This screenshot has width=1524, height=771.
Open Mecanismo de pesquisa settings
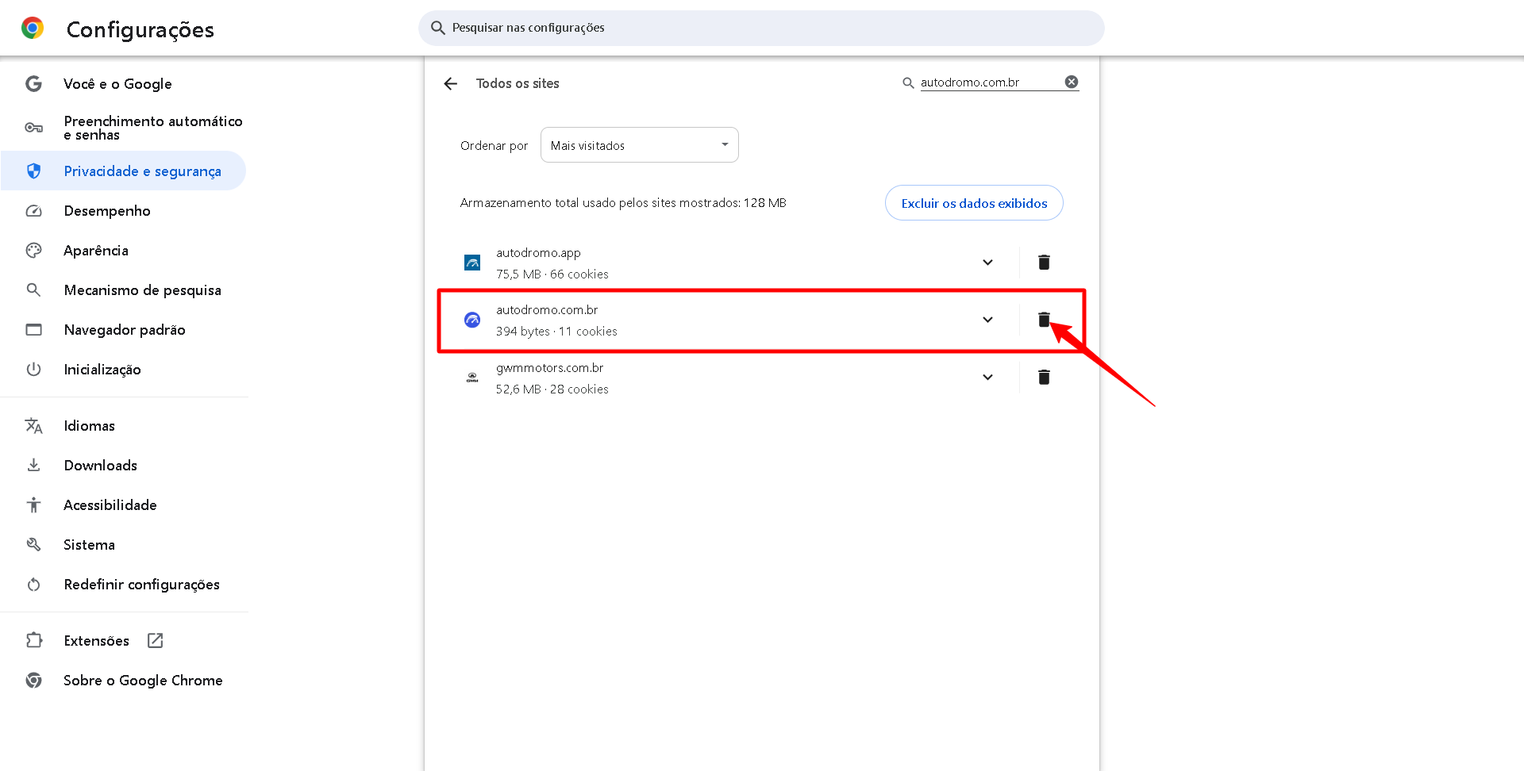142,290
